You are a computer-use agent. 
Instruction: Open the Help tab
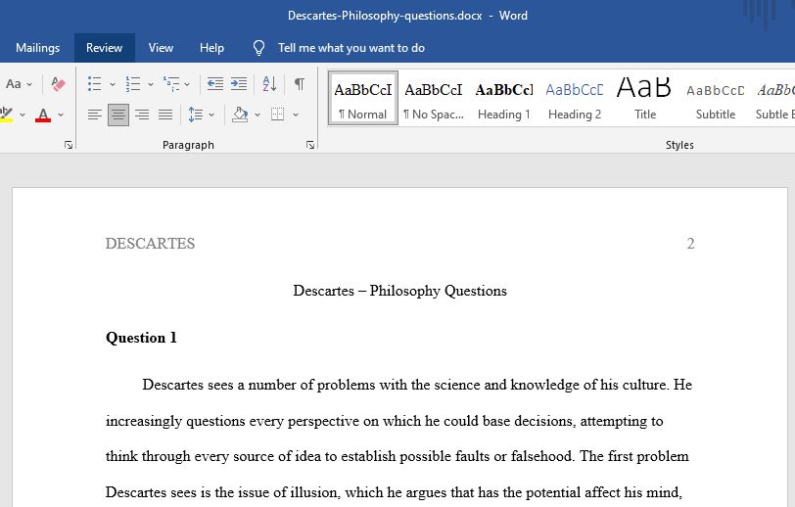pyautogui.click(x=211, y=48)
